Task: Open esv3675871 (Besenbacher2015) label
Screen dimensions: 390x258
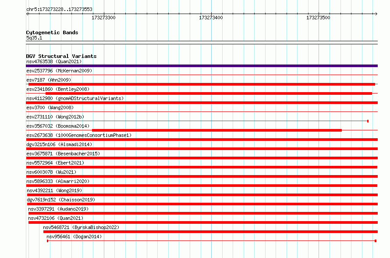Action: tap(63, 154)
